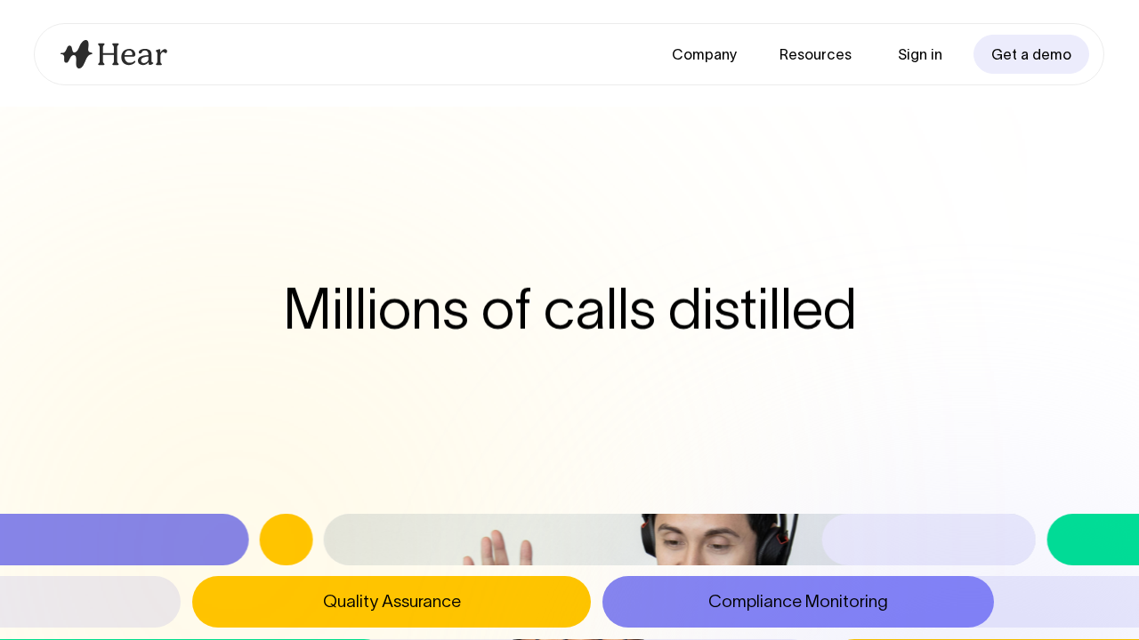Click the word distilled in the headline
The image size is (1139, 640).
click(x=762, y=309)
